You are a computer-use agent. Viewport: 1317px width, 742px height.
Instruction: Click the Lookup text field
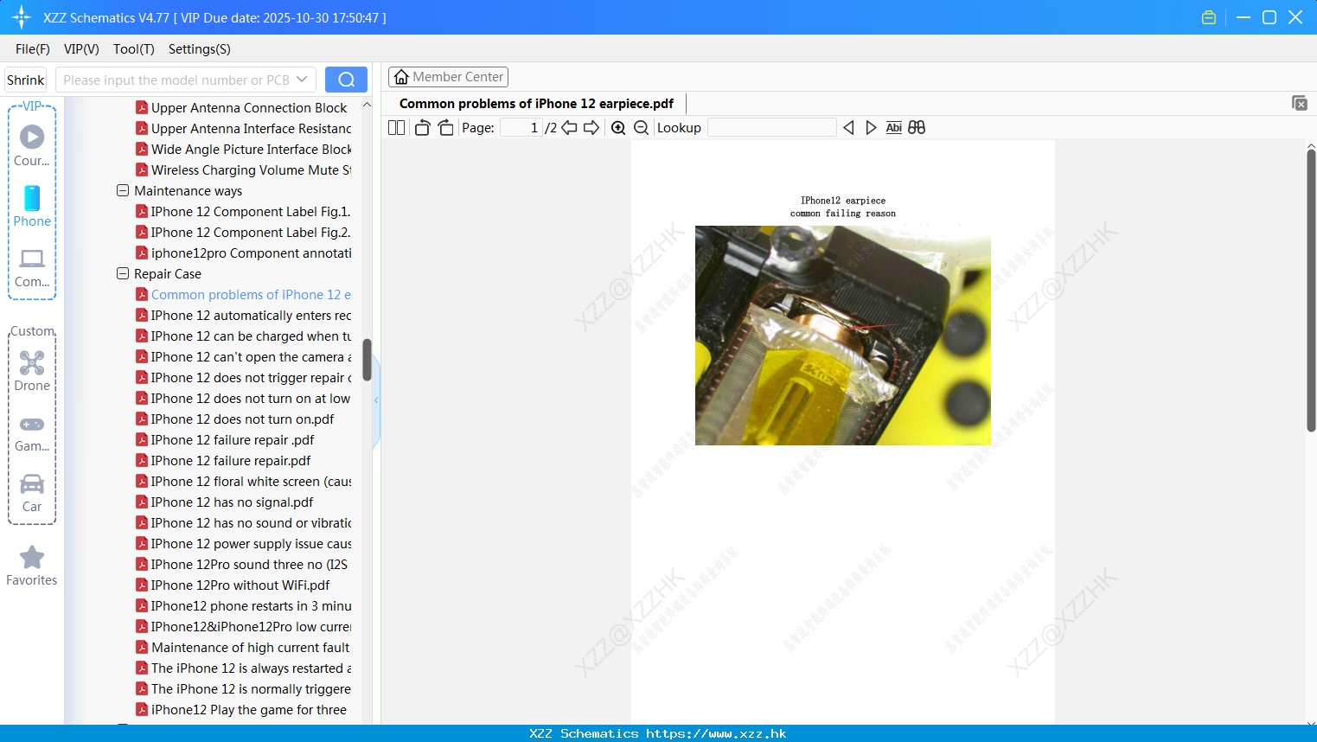click(772, 128)
